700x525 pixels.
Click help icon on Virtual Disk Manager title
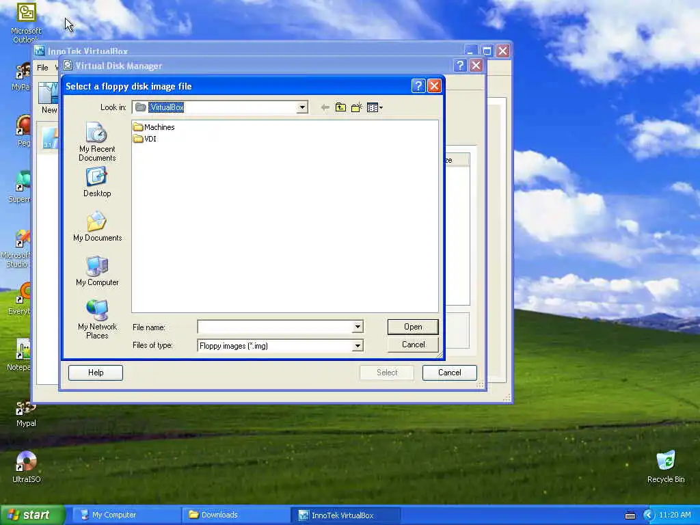pos(460,66)
